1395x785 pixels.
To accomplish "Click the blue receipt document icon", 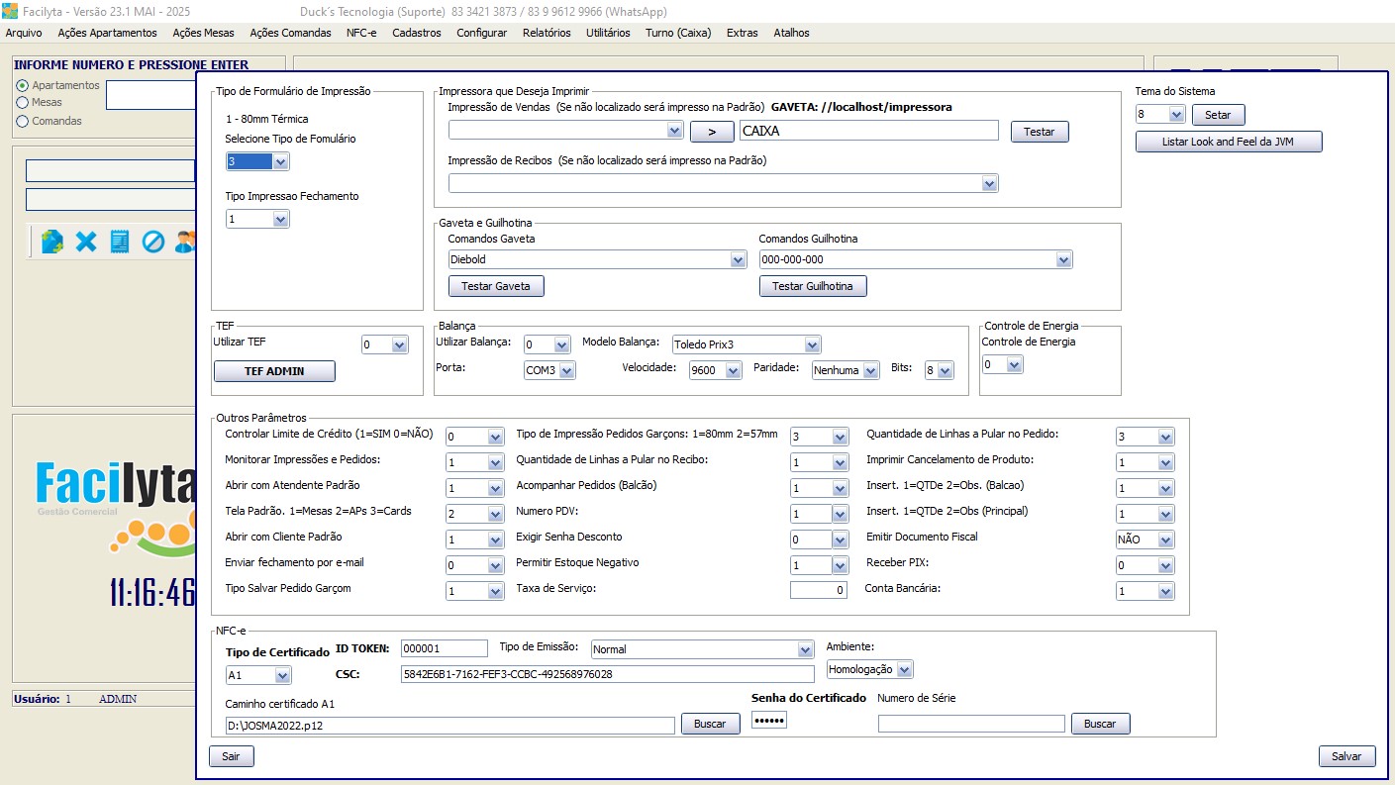I will pos(120,241).
